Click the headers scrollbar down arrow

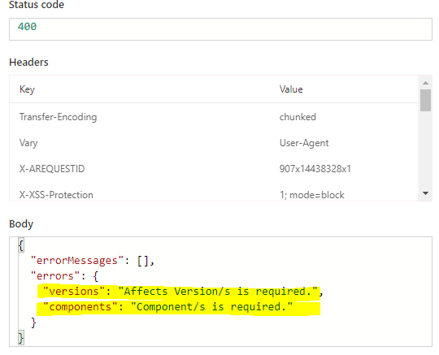pos(425,193)
